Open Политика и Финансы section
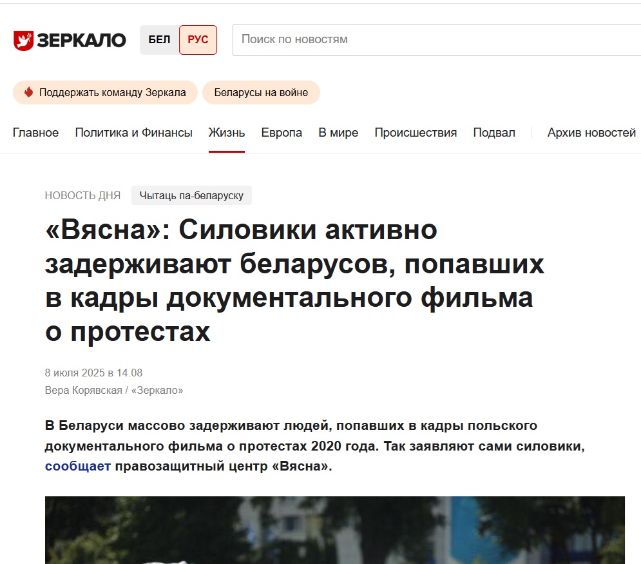Image resolution: width=641 pixels, height=564 pixels. pos(134,133)
